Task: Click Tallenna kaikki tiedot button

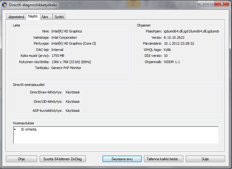Action: click(x=164, y=159)
